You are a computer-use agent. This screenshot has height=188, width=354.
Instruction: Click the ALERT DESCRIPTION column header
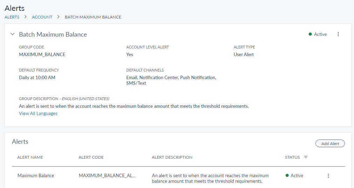[172, 157]
